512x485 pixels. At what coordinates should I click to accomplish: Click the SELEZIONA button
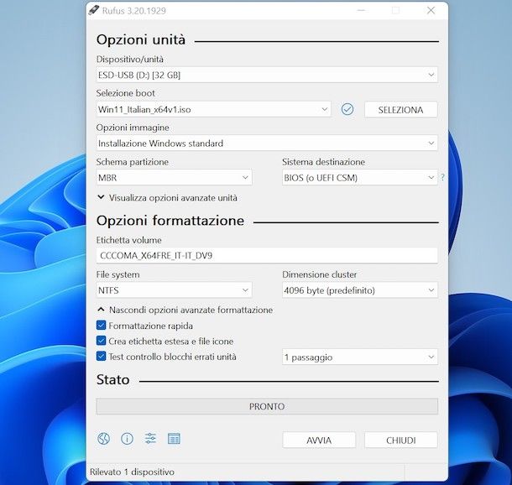coord(401,110)
